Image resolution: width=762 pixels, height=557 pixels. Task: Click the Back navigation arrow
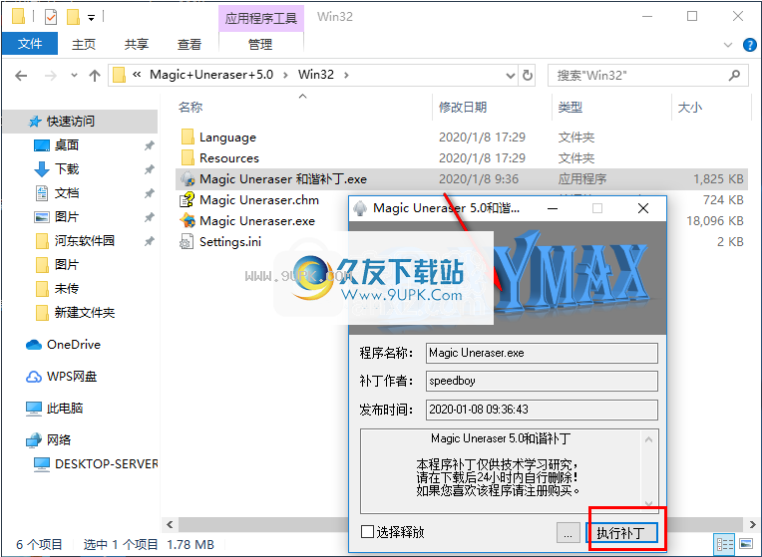pyautogui.click(x=21, y=76)
